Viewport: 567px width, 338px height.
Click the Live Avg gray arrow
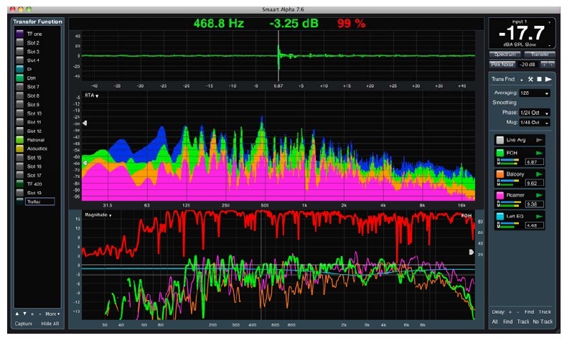pos(540,140)
